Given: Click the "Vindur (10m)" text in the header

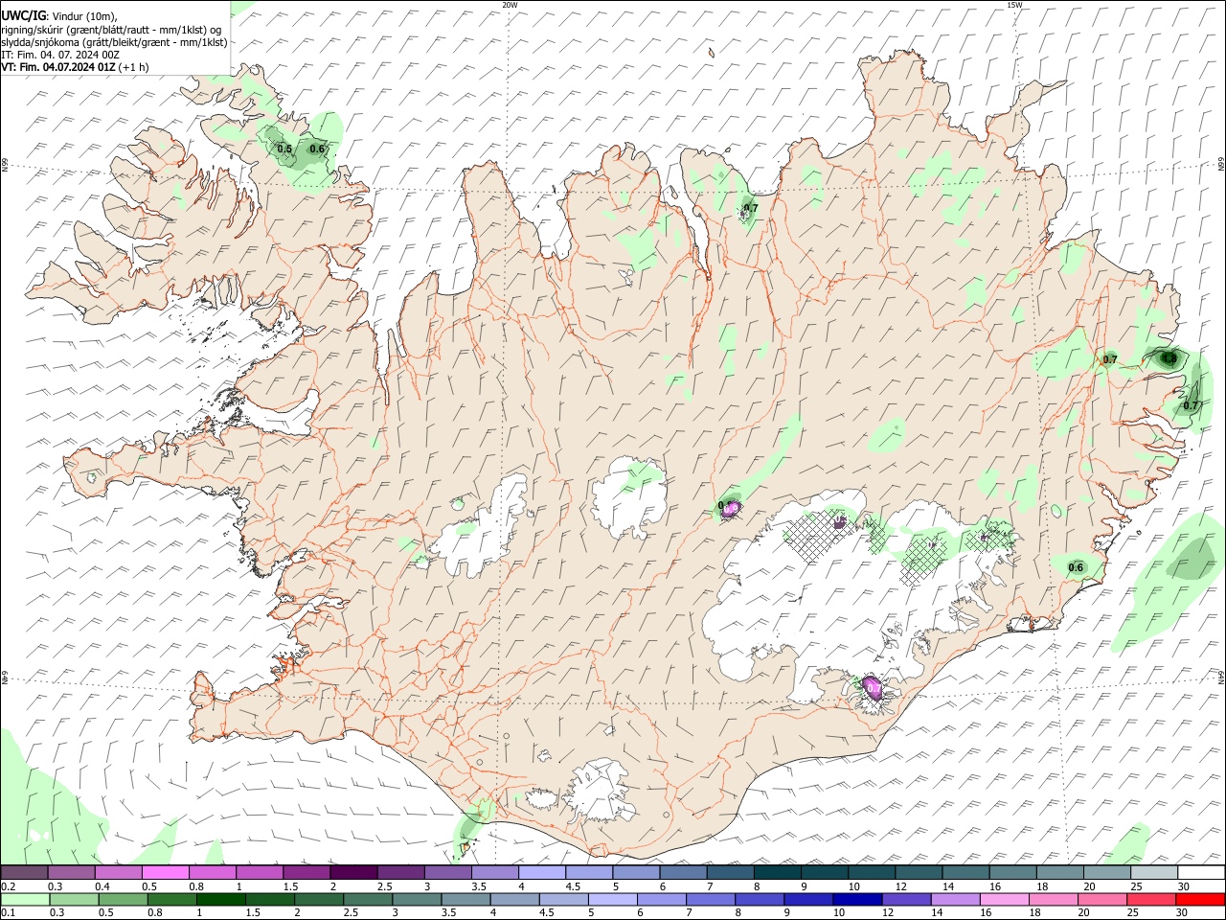Looking at the screenshot, I should (84, 16).
